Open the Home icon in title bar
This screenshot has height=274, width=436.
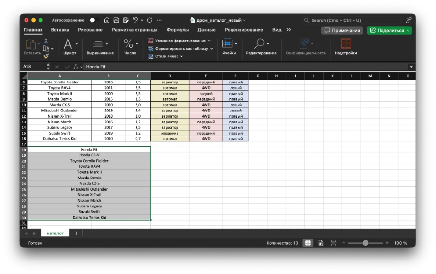[107, 20]
